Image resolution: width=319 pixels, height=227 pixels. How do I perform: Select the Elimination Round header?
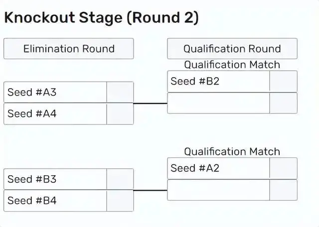point(69,49)
